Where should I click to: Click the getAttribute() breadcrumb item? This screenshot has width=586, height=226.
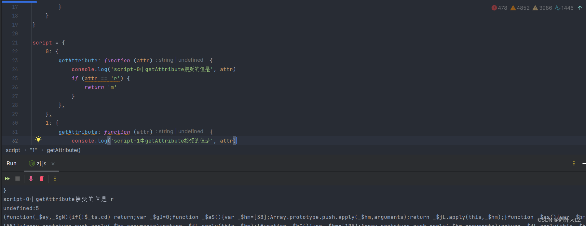click(63, 150)
